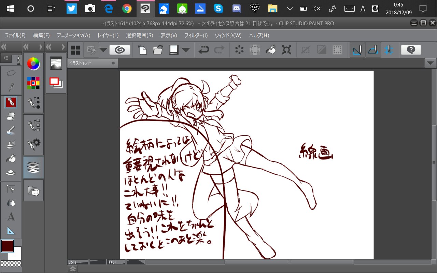Open the Sub Tool palette
This screenshot has height=273, width=437.
tap(33, 125)
